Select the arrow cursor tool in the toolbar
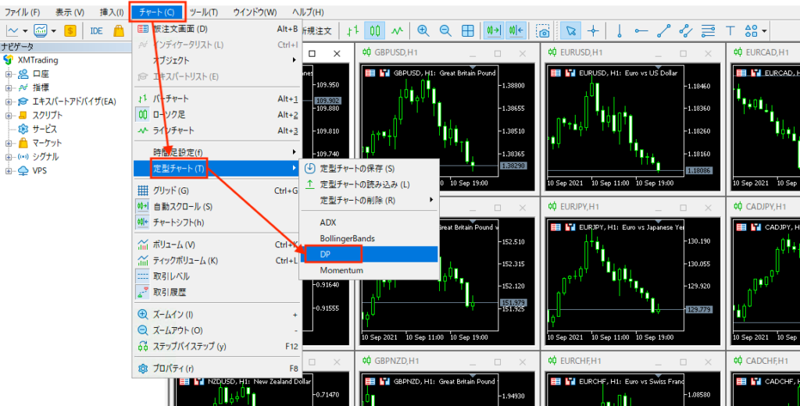 click(x=571, y=31)
